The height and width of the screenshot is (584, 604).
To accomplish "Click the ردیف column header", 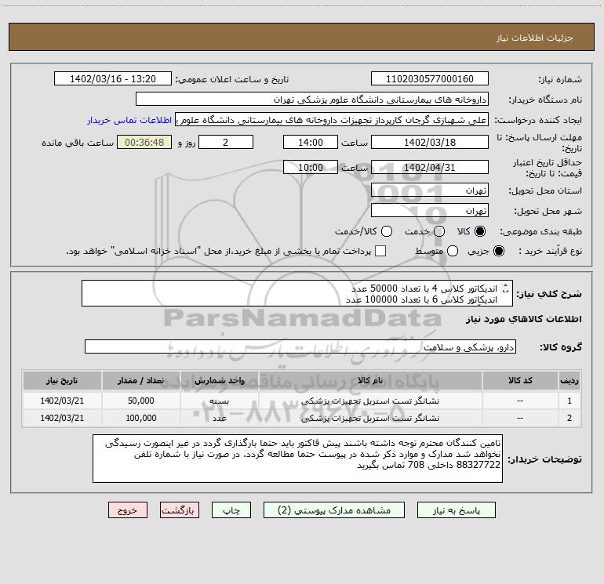I will (x=569, y=380).
